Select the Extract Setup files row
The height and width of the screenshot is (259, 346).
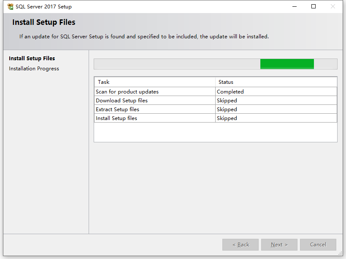[x=216, y=109]
